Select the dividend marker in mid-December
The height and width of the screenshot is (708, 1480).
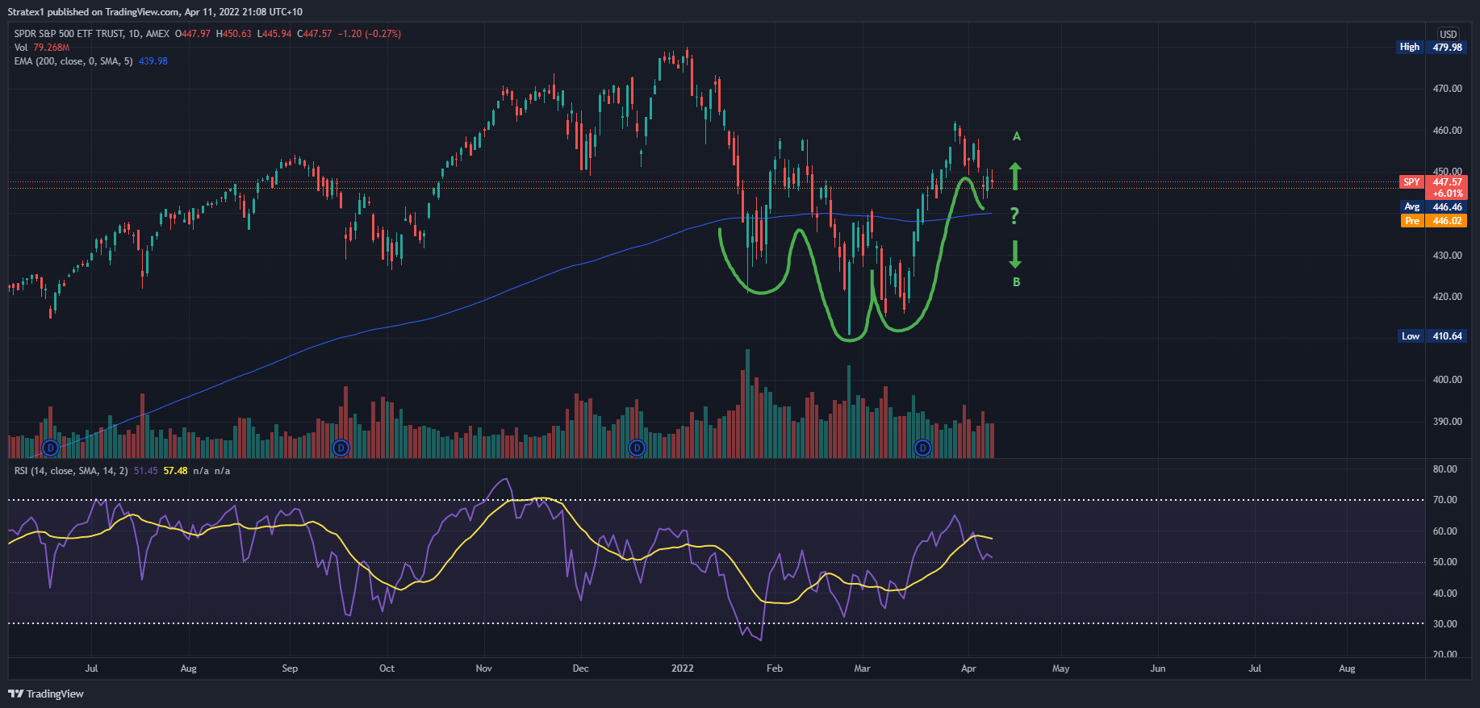pyautogui.click(x=637, y=448)
